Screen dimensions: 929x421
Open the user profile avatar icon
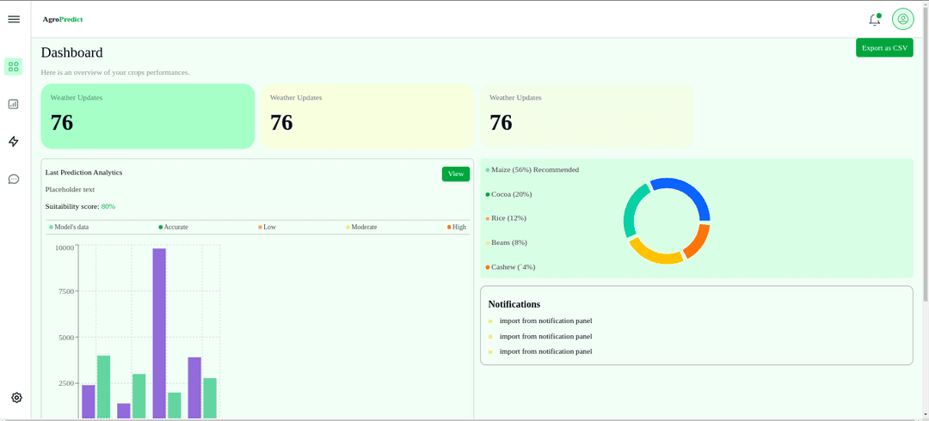(903, 19)
